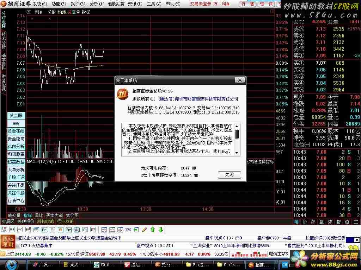Click the 招商证券 logo icon in the About dialog
361x270 pixels.
click(x=123, y=94)
